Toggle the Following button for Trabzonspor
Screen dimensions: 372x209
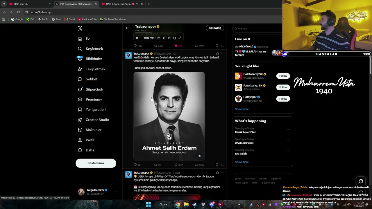215,28
